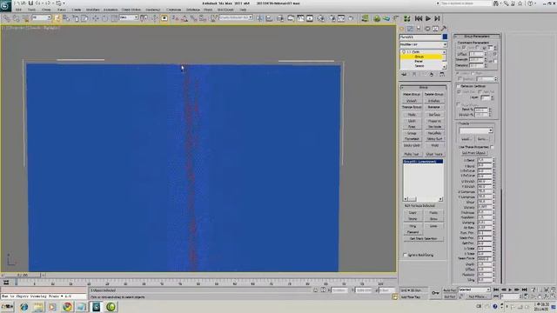Open the named selection sets dropdown
557x313 pixels.
click(x=236, y=17)
